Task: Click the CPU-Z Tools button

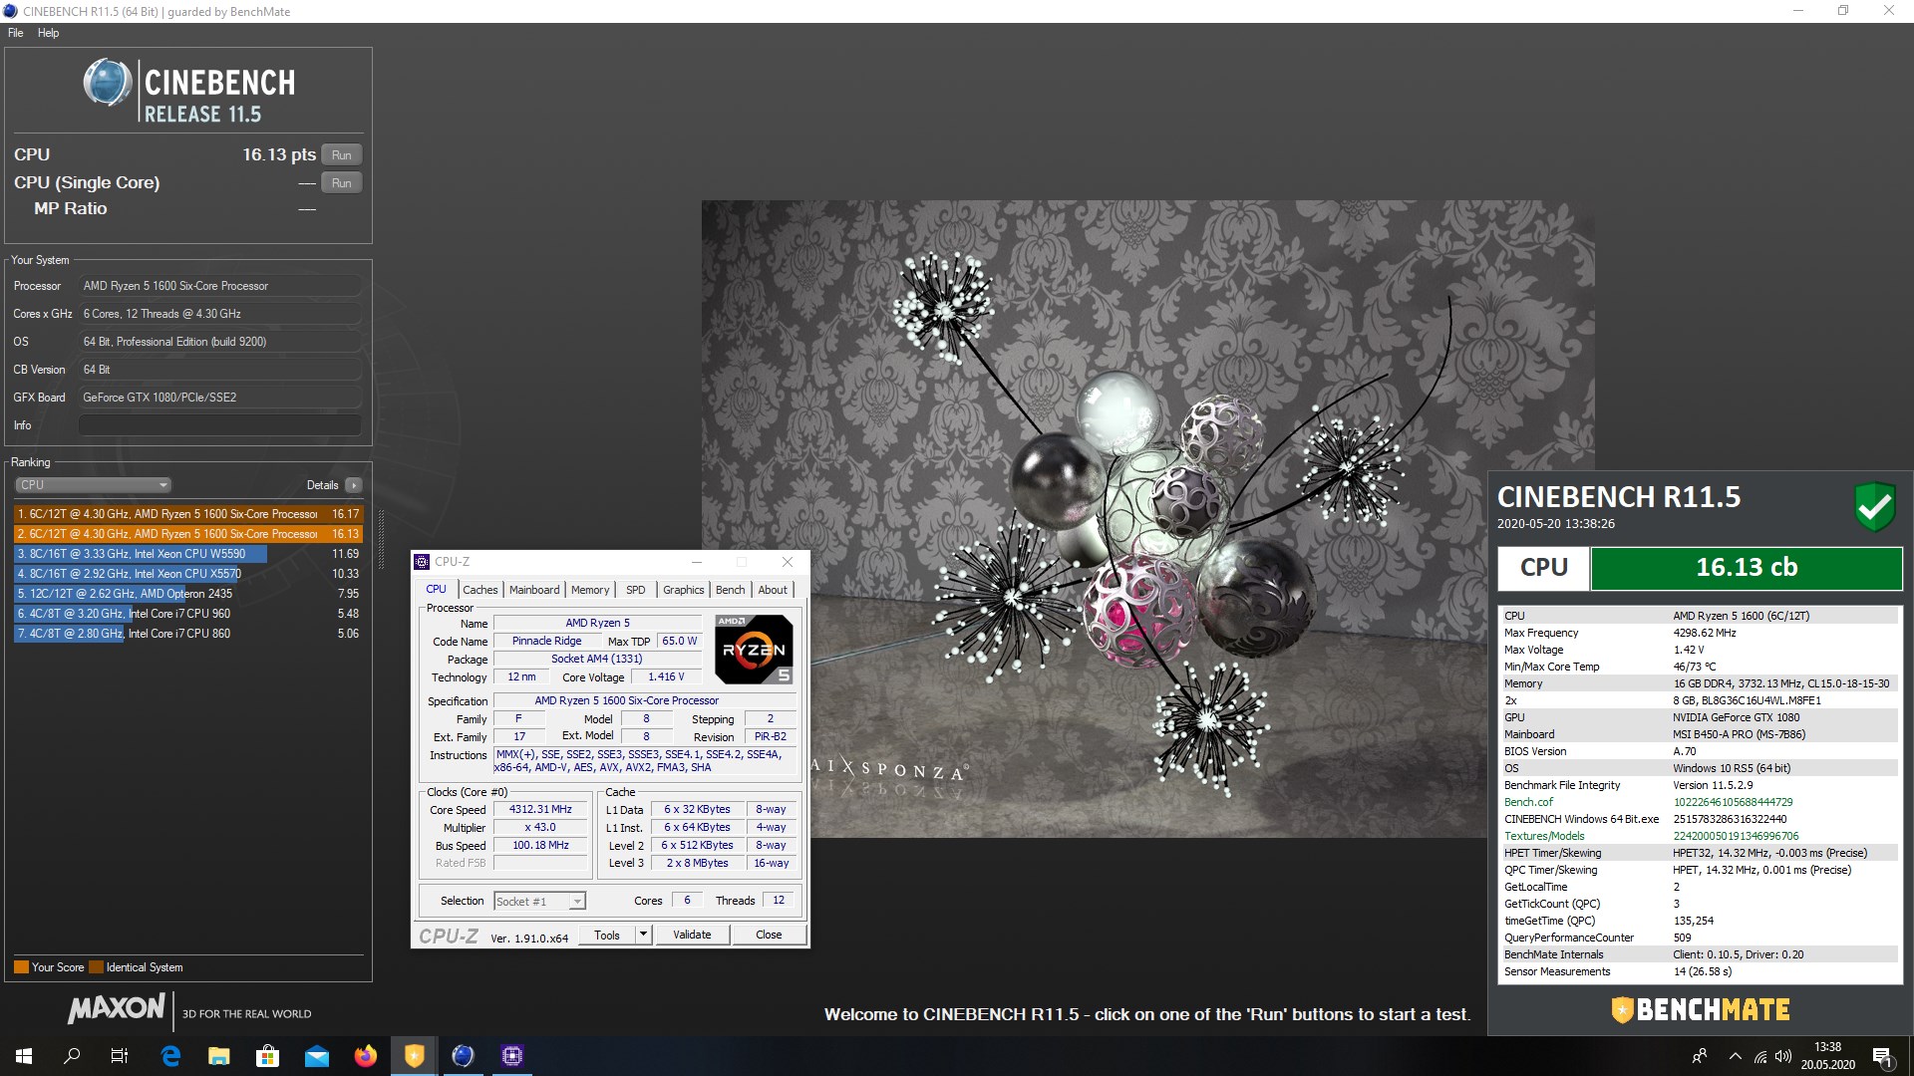Action: pyautogui.click(x=607, y=935)
